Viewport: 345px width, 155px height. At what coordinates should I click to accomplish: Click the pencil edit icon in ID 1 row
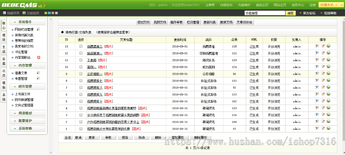(x=323, y=128)
